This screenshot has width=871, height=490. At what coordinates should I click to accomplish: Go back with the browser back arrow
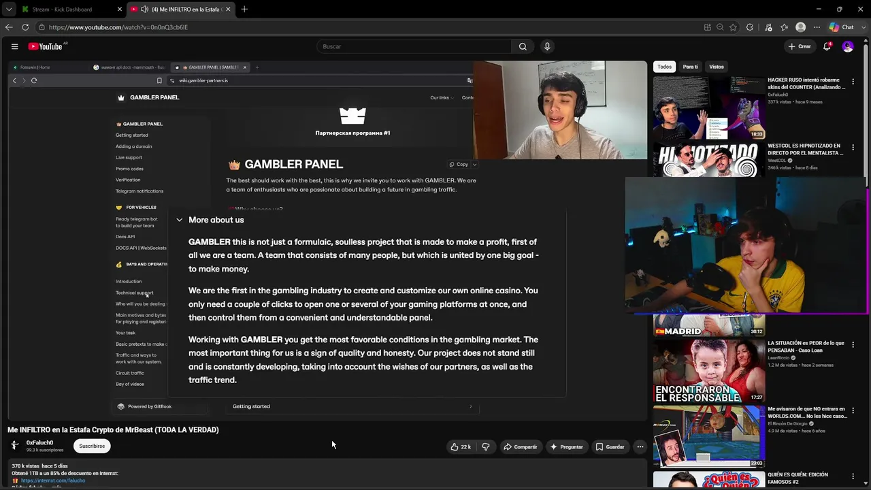coord(9,27)
